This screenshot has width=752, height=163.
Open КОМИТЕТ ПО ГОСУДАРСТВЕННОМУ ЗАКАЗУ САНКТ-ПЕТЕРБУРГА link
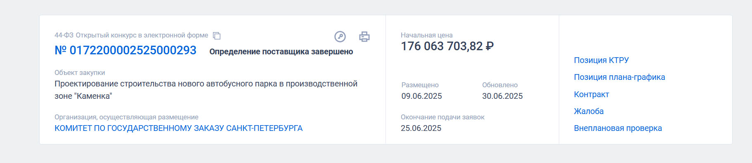tap(179, 128)
